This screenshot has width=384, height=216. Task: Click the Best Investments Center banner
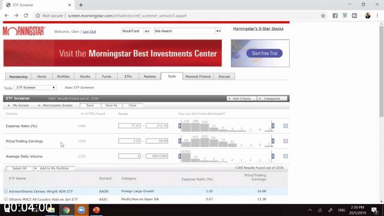(x=112, y=53)
